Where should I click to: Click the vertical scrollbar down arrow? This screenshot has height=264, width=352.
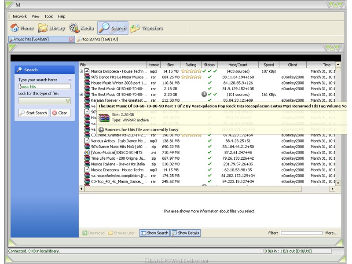338,183
